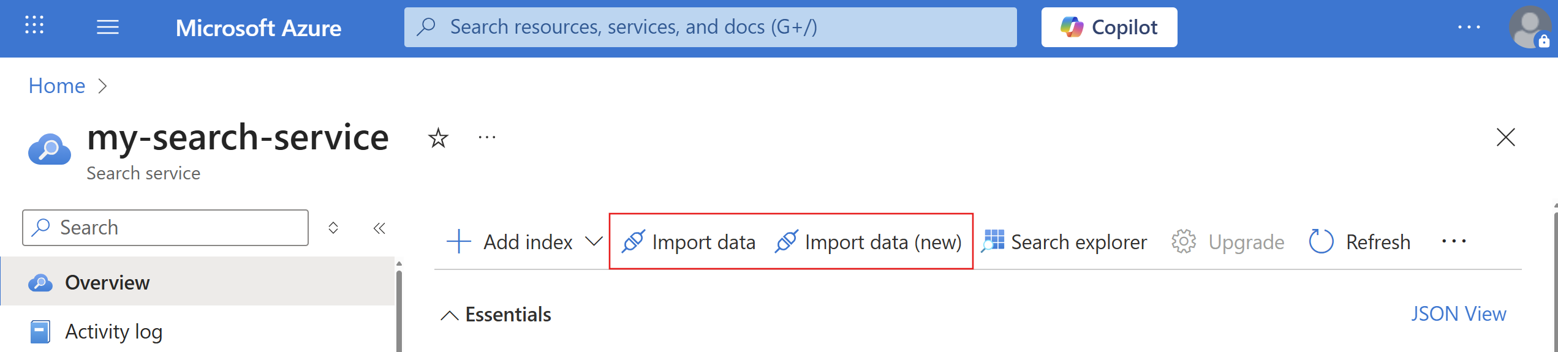Collapse the left sidebar menu
The image size is (1558, 352).
(379, 228)
